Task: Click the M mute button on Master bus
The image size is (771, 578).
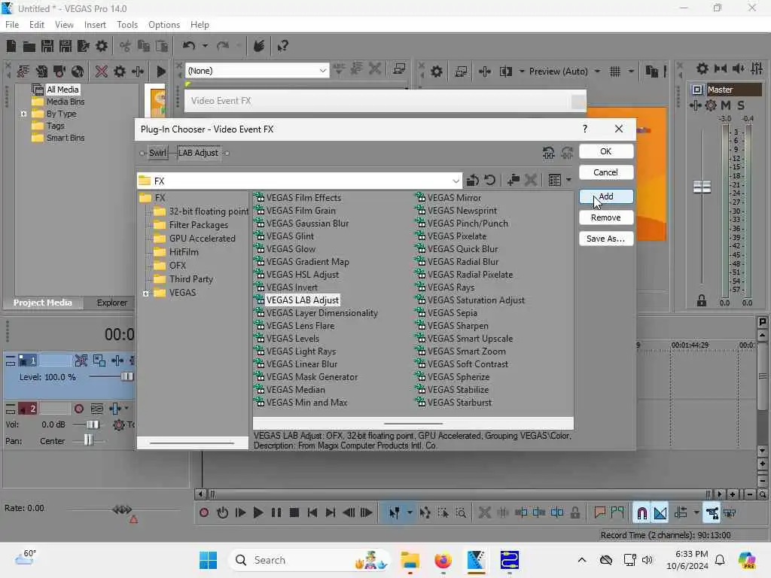Action: click(x=726, y=105)
